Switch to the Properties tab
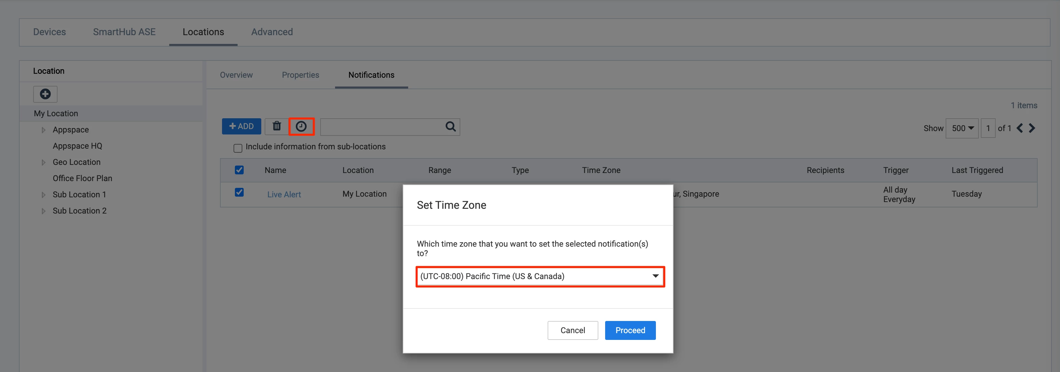The image size is (1060, 372). (301, 75)
